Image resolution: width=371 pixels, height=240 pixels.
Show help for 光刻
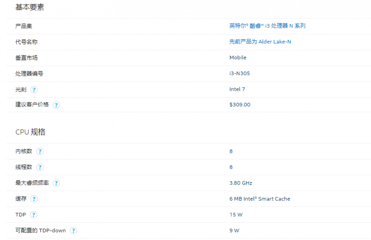[34, 89]
